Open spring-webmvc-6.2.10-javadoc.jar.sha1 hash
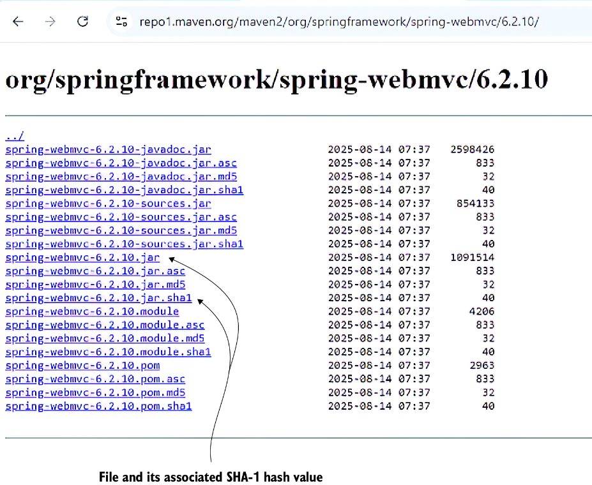Screen dimensions: 592x485 point(125,190)
